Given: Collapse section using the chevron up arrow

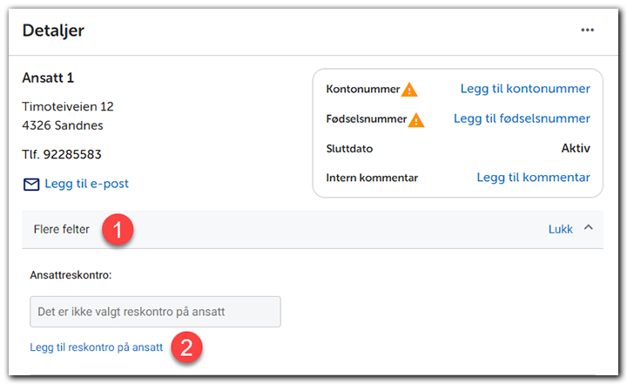Looking at the screenshot, I should tap(589, 228).
